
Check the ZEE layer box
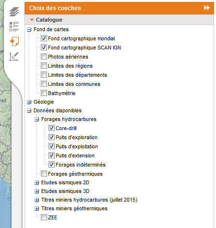point(44,217)
